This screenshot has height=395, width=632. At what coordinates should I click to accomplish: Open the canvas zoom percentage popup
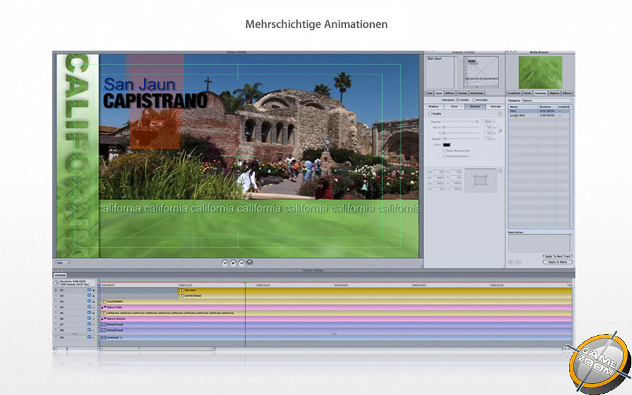(x=62, y=263)
